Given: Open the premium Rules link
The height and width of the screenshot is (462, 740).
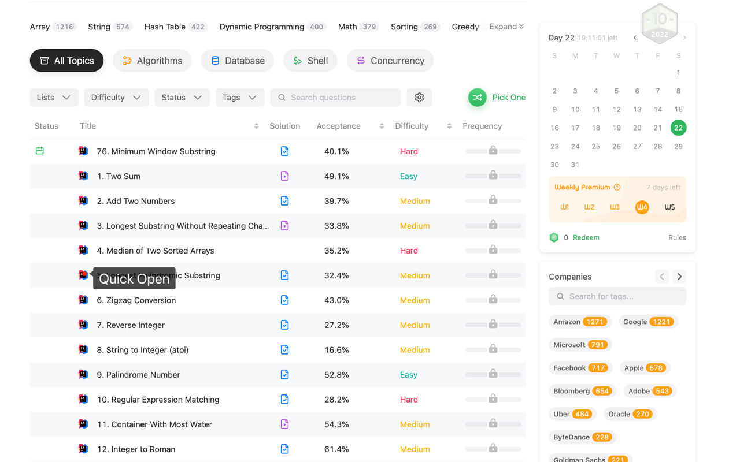Looking at the screenshot, I should coord(677,237).
